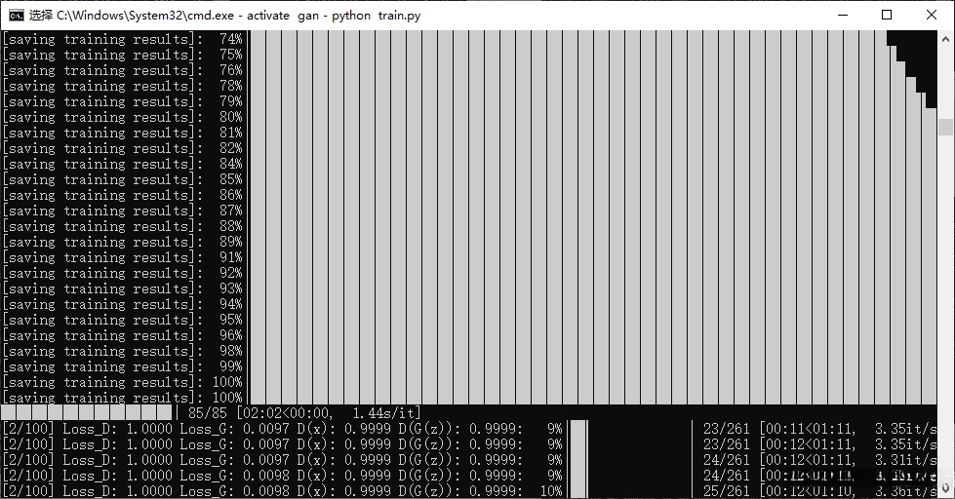The image size is (955, 499).
Task: Click the "25/261" progress counter
Action: pyautogui.click(x=727, y=491)
